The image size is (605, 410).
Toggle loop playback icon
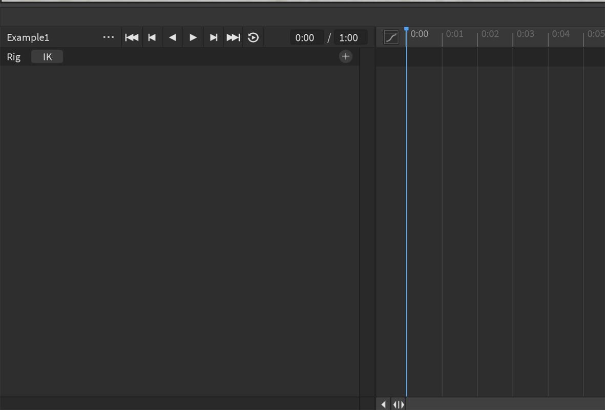(x=253, y=37)
